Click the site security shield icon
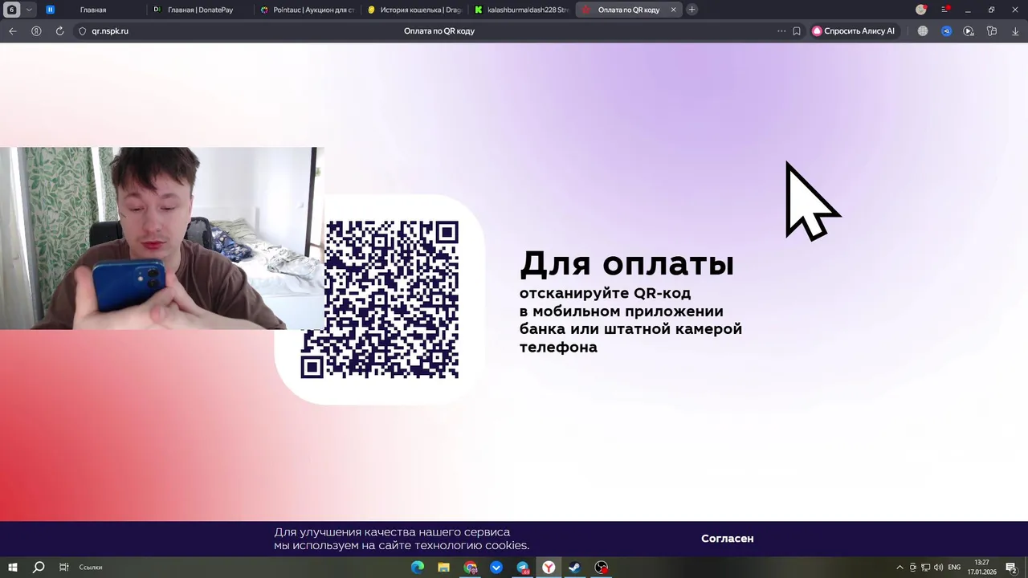The height and width of the screenshot is (578, 1028). [82, 31]
